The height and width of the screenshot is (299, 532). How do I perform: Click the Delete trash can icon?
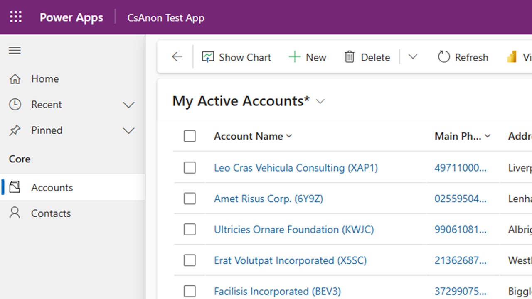(350, 57)
